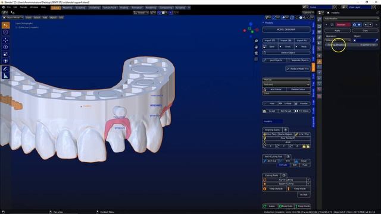Toggle viewport overlays button
381x214 pixels.
tap(284, 17)
